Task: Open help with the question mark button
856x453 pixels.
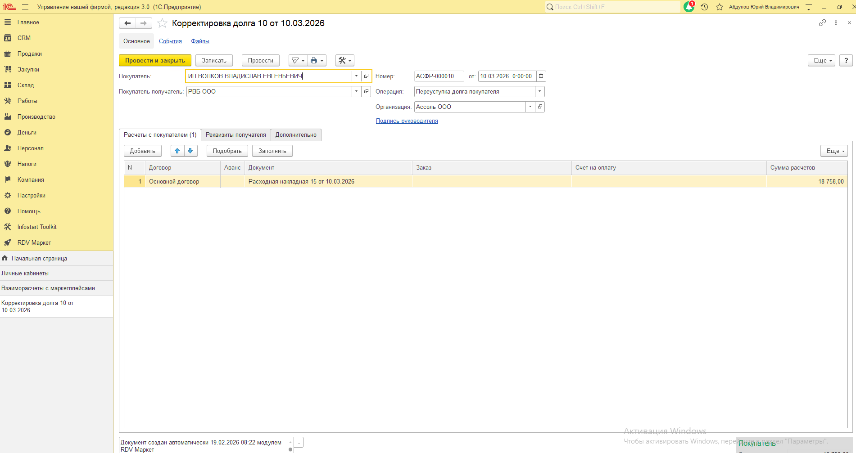Action: [846, 60]
